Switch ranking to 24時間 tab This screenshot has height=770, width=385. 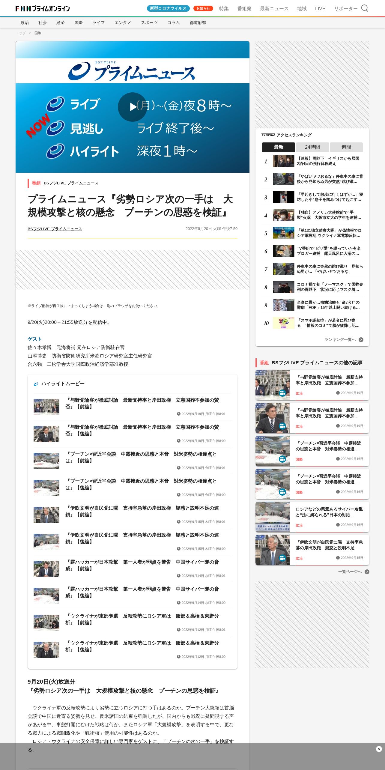pyautogui.click(x=312, y=147)
